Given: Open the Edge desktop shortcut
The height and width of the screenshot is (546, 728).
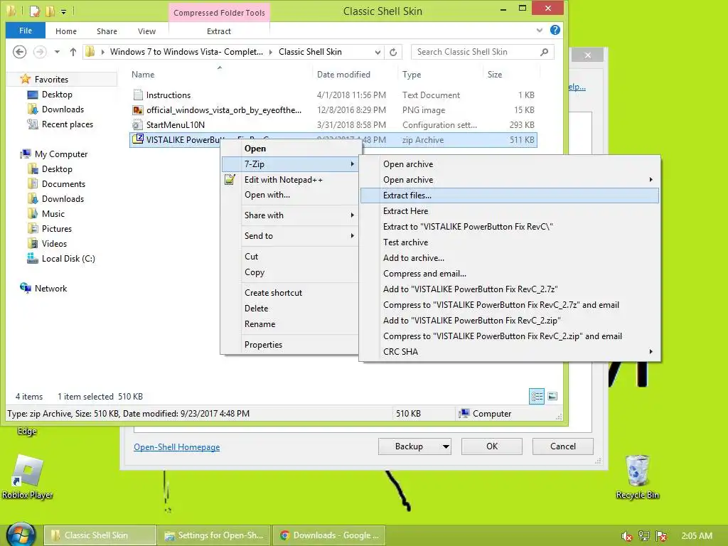Looking at the screenshot, I should (26, 431).
